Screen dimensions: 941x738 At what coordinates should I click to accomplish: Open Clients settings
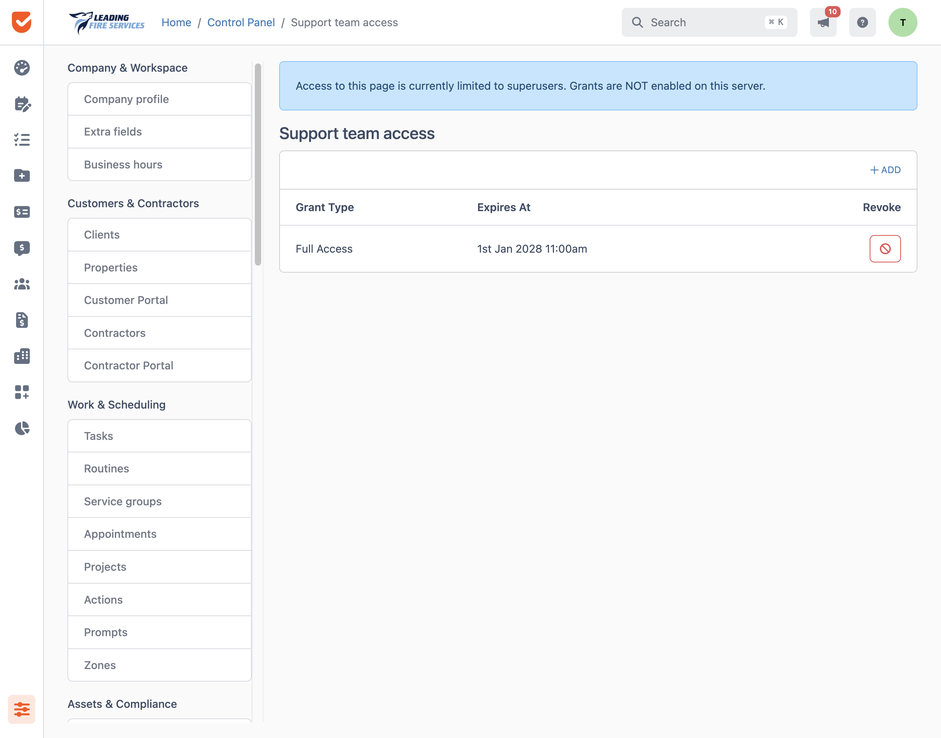[x=159, y=235]
